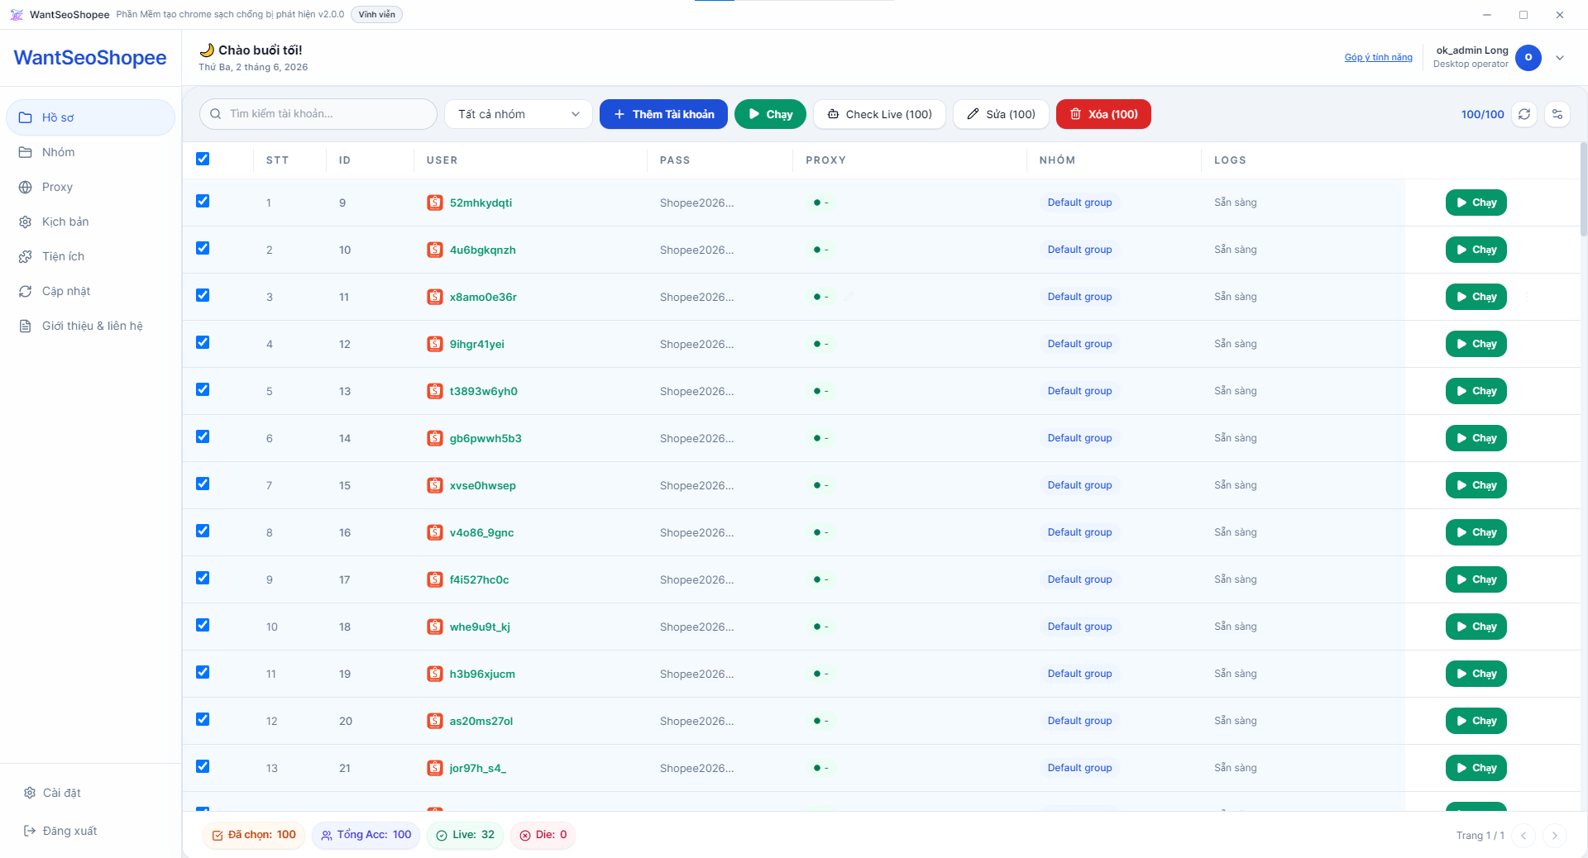Click the Shopee icon beside f4i527hc0c
Viewport: 1588px width, 858px height.
pyautogui.click(x=435, y=579)
